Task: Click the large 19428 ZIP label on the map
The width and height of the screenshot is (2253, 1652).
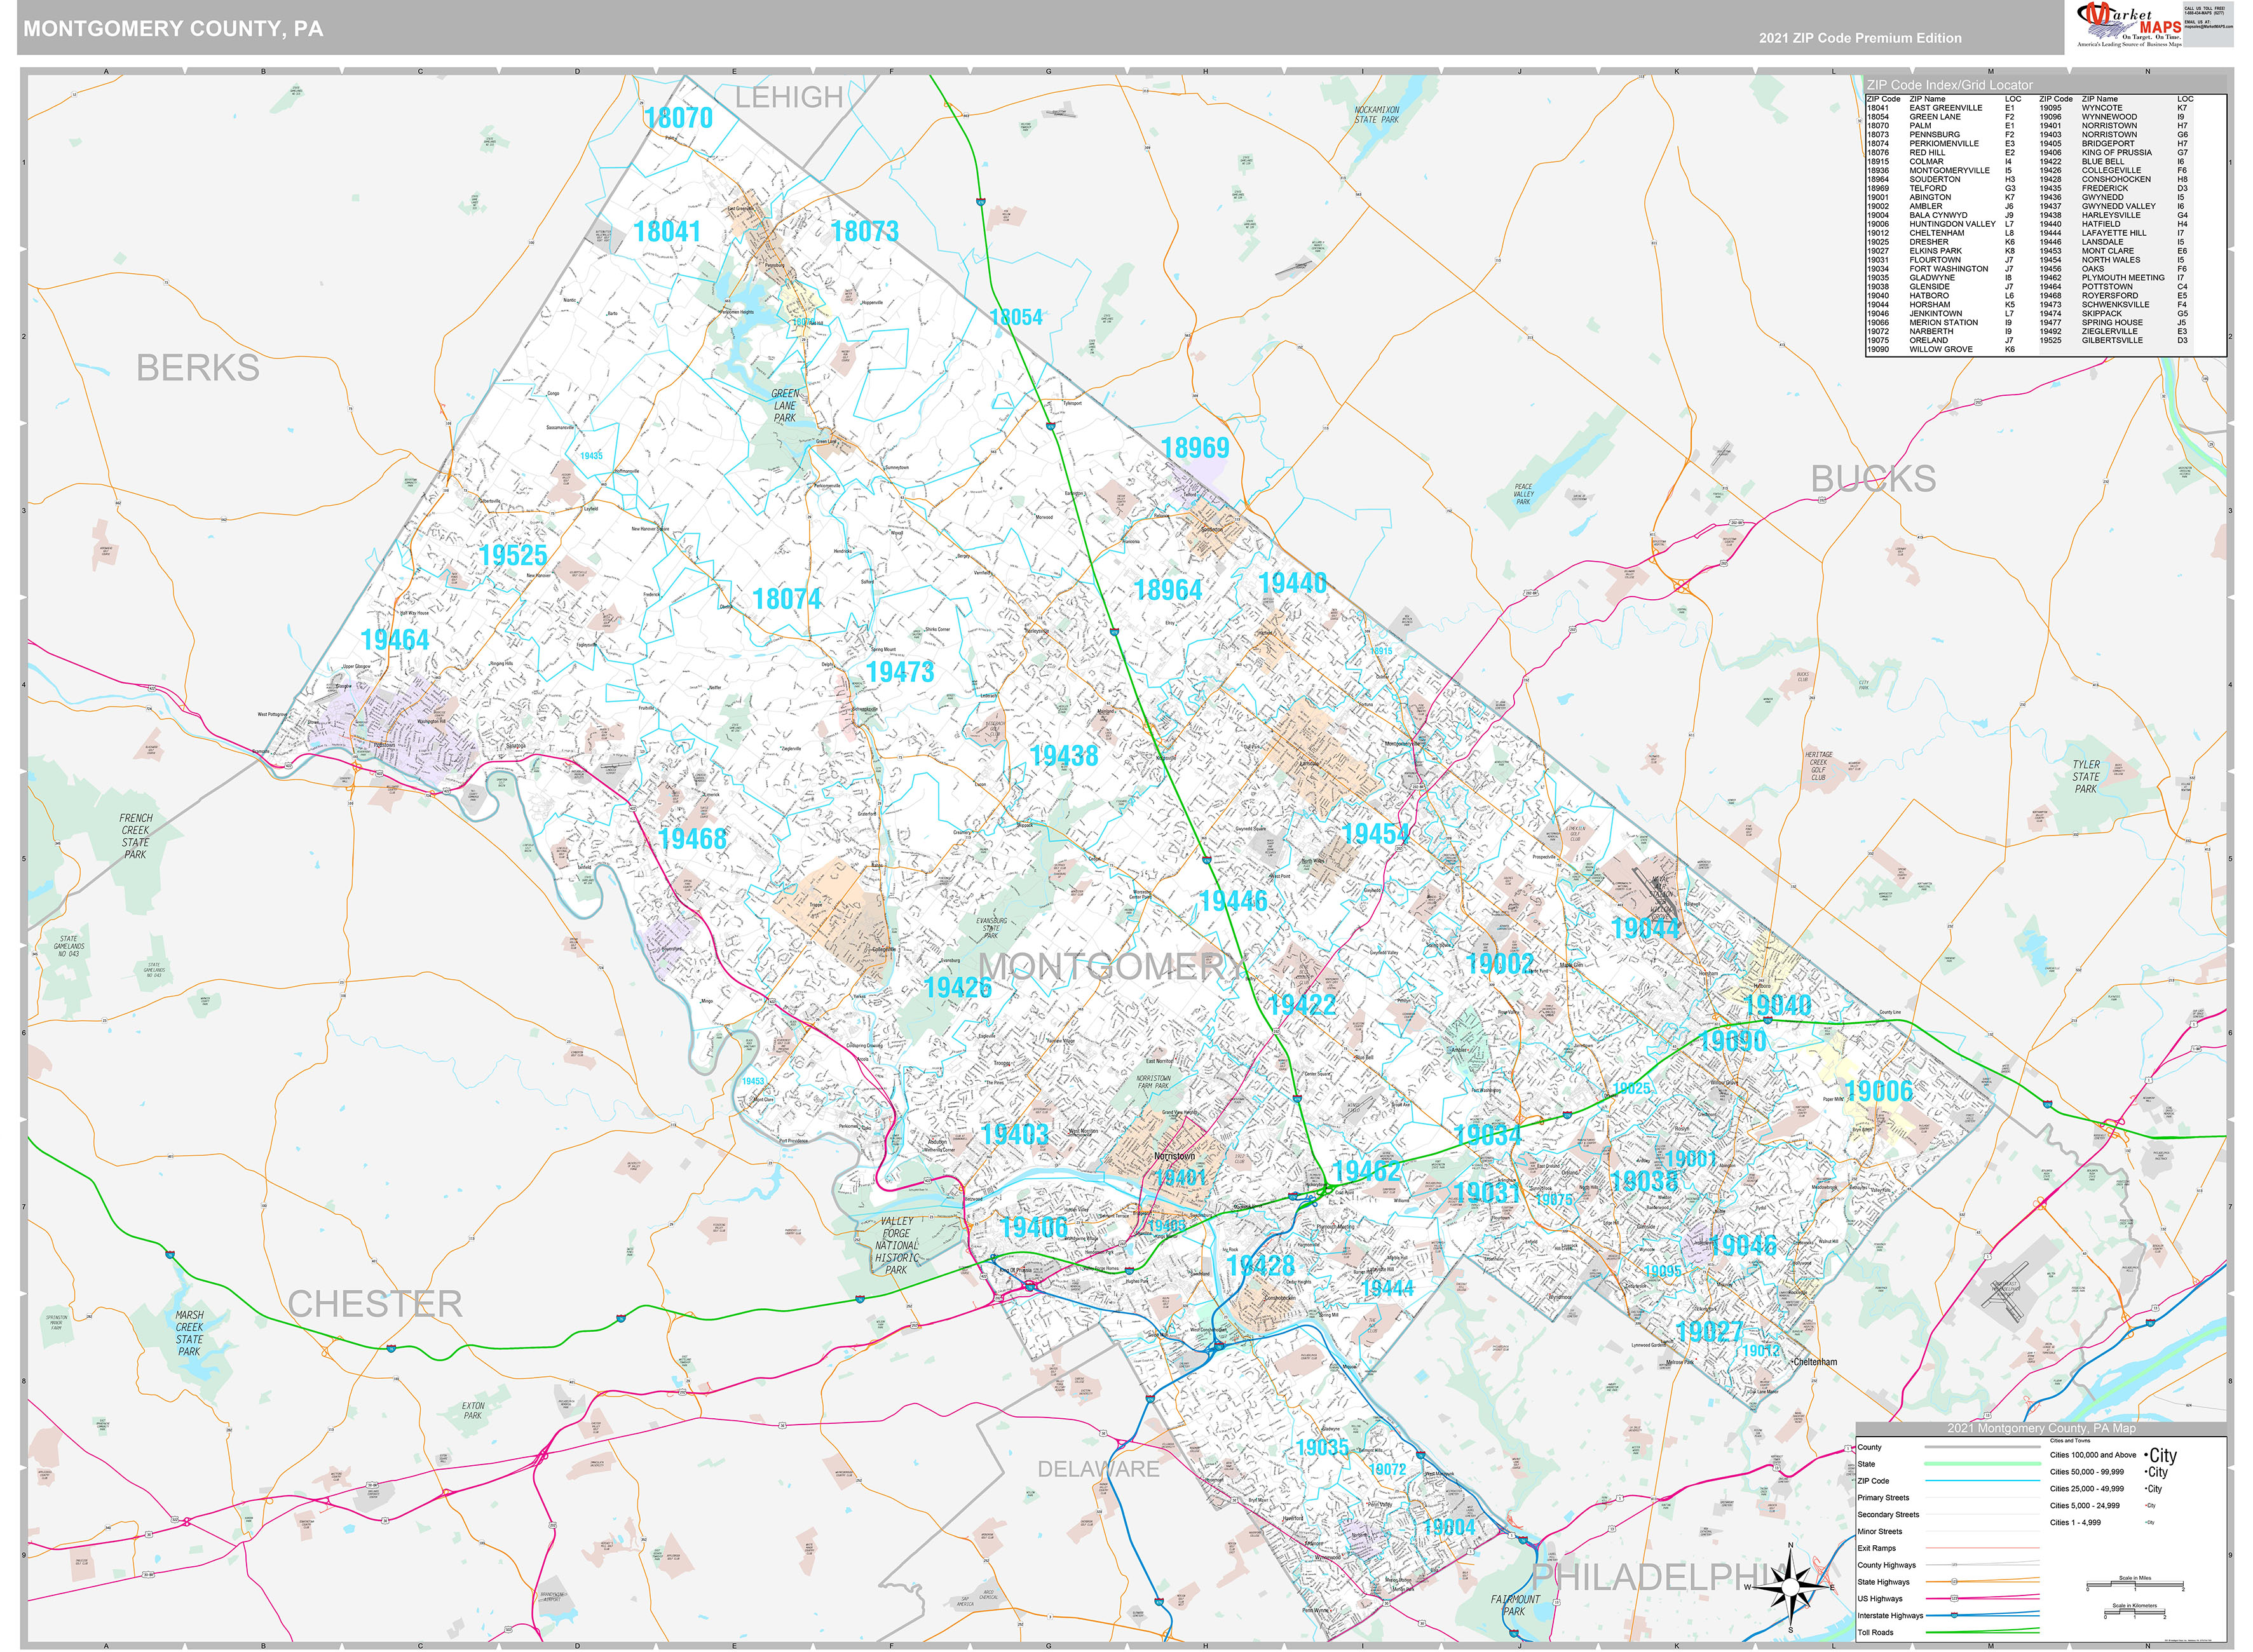Action: coord(1261,1266)
